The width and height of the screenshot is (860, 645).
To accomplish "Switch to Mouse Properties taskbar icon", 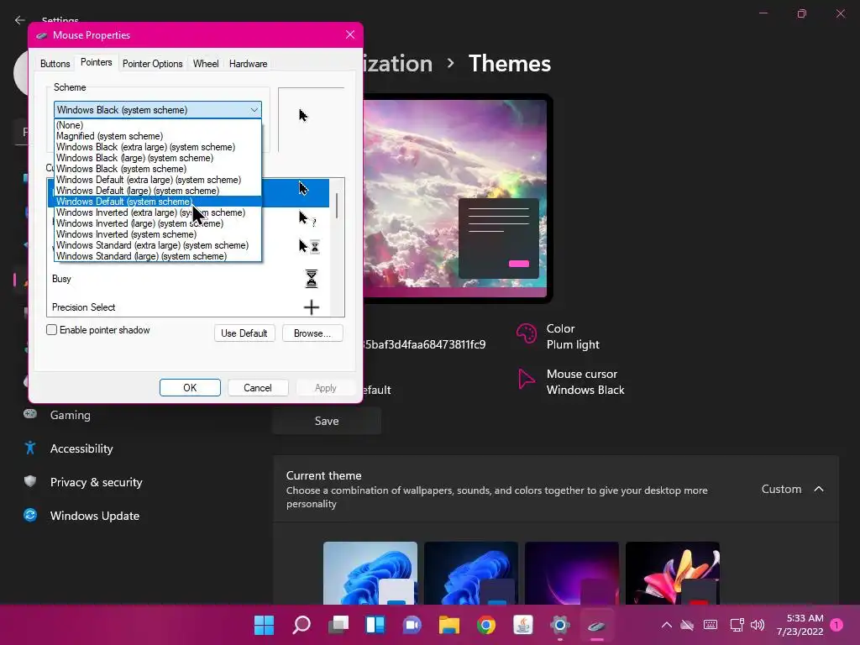I will [597, 625].
